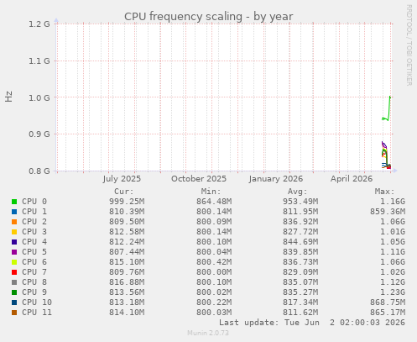
Task: Click CPU 3 average value 827.72M
Action: 300,232
